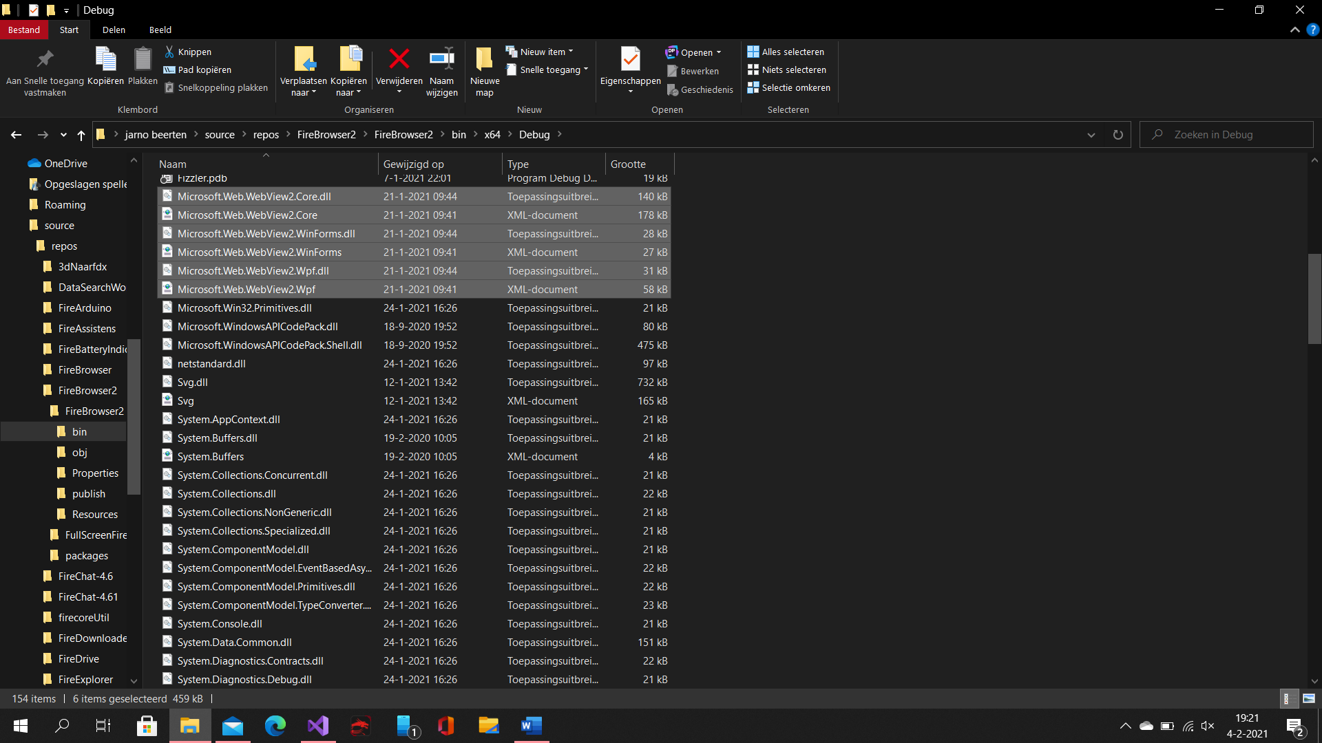Switch to the Beeld ribbon tab
Image resolution: width=1322 pixels, height=743 pixels.
[x=160, y=30]
